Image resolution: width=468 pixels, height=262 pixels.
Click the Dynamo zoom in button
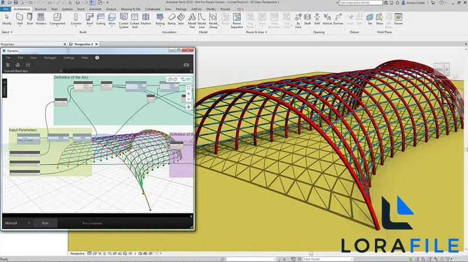[x=188, y=93]
